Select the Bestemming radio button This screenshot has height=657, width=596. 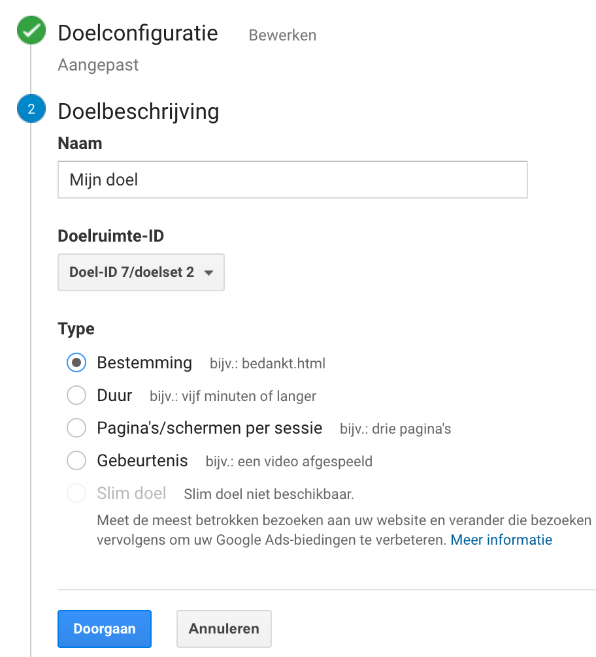tap(76, 362)
